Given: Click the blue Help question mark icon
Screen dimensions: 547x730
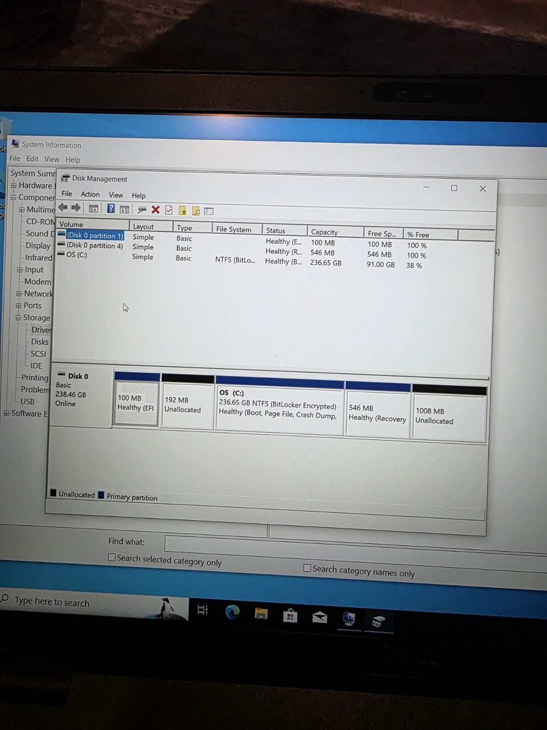Looking at the screenshot, I should click(111, 209).
